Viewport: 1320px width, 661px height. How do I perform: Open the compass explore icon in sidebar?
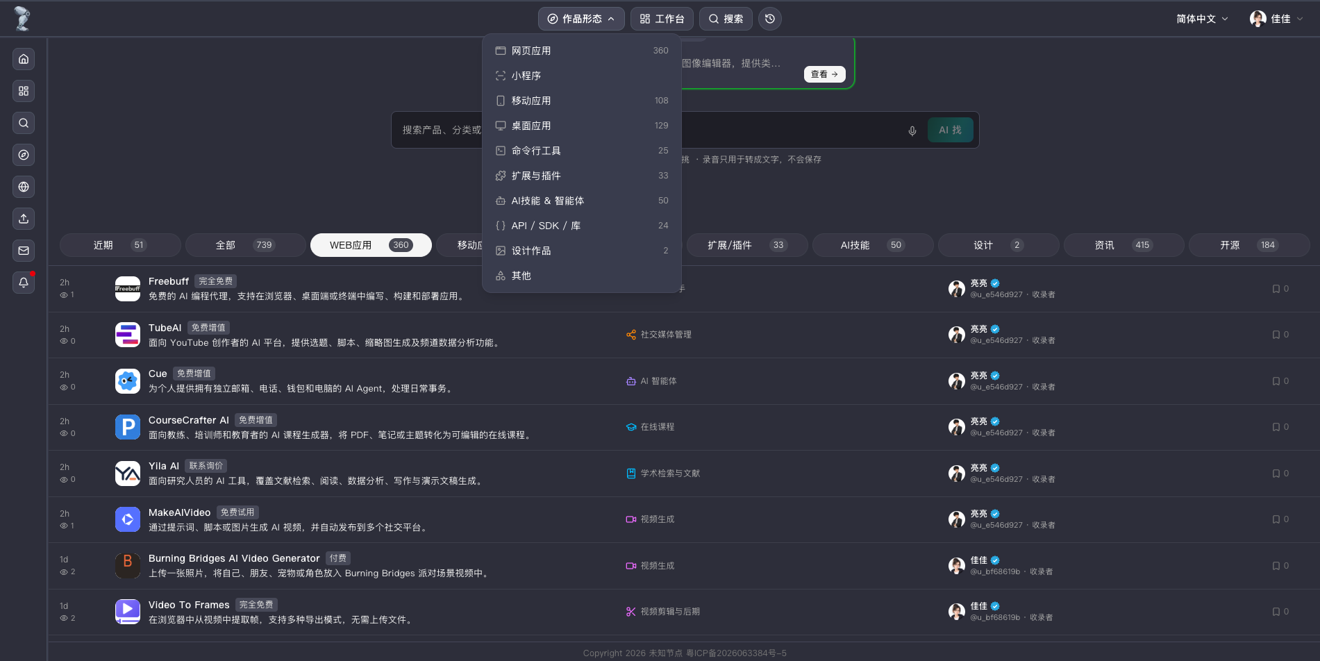pyautogui.click(x=24, y=155)
